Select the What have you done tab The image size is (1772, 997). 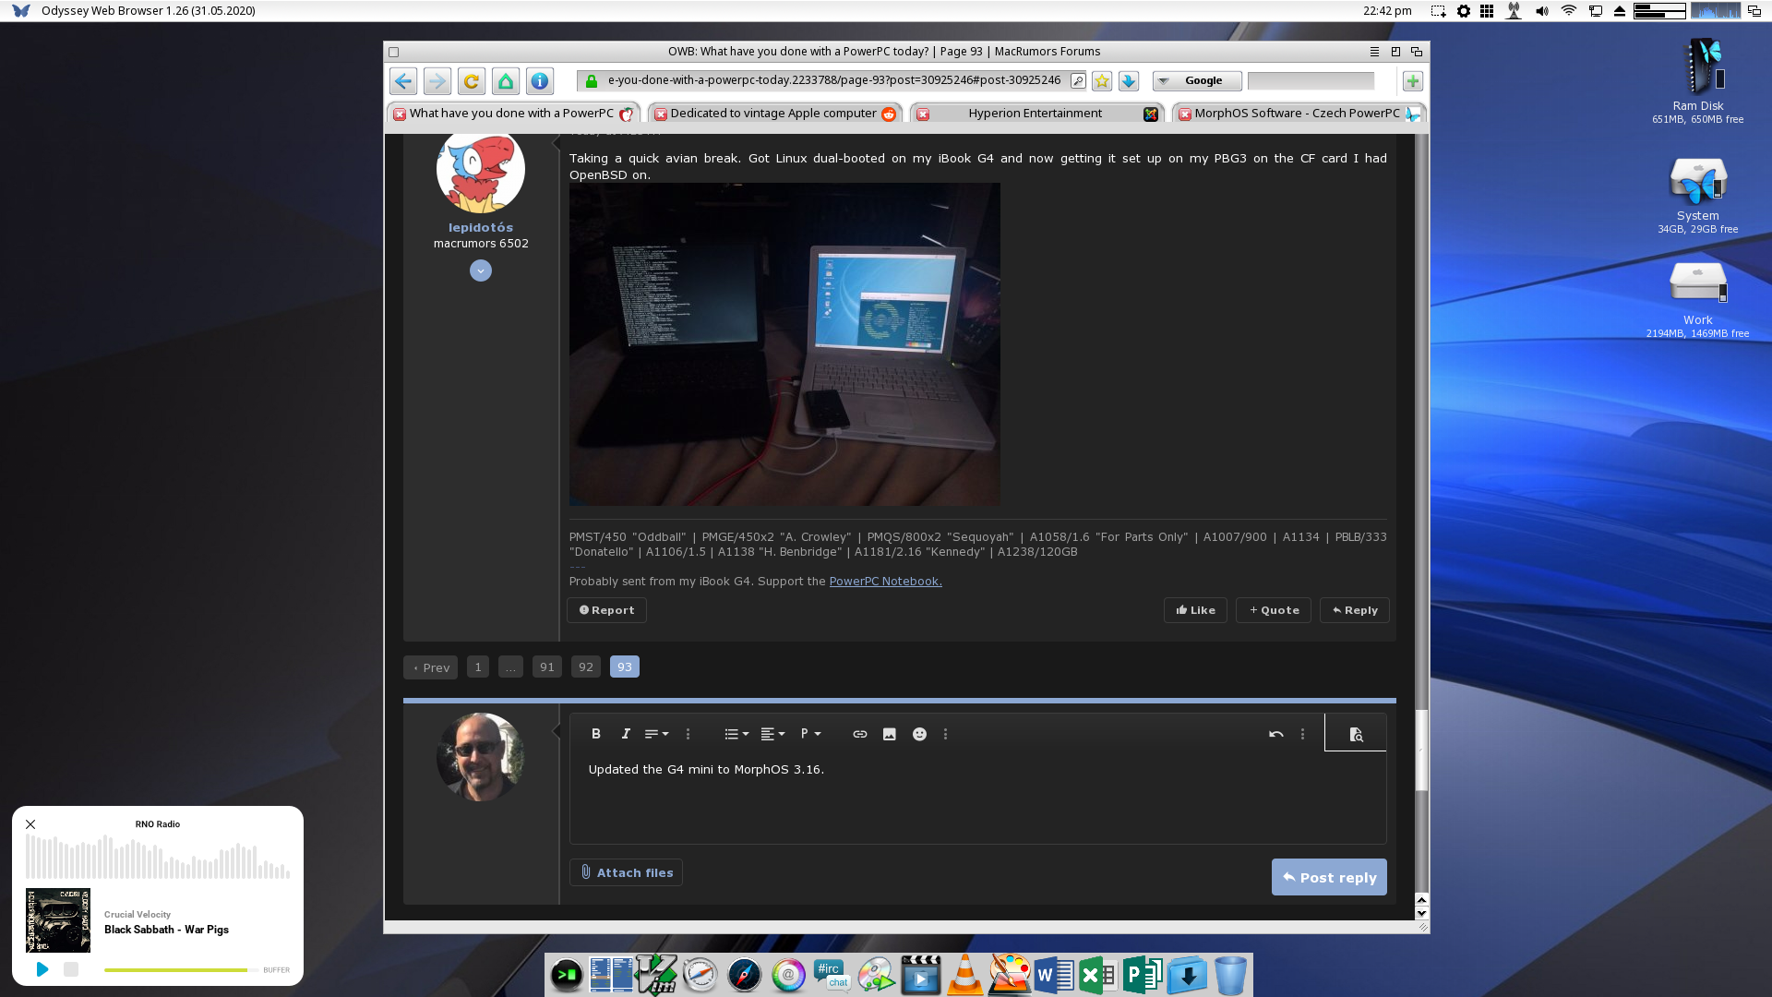tap(511, 114)
